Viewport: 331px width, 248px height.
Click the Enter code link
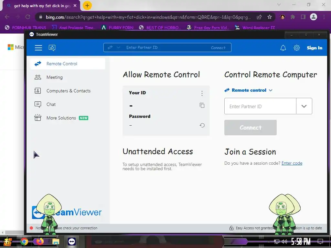pyautogui.click(x=292, y=163)
